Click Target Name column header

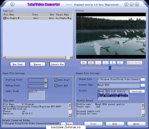click(x=64, y=15)
